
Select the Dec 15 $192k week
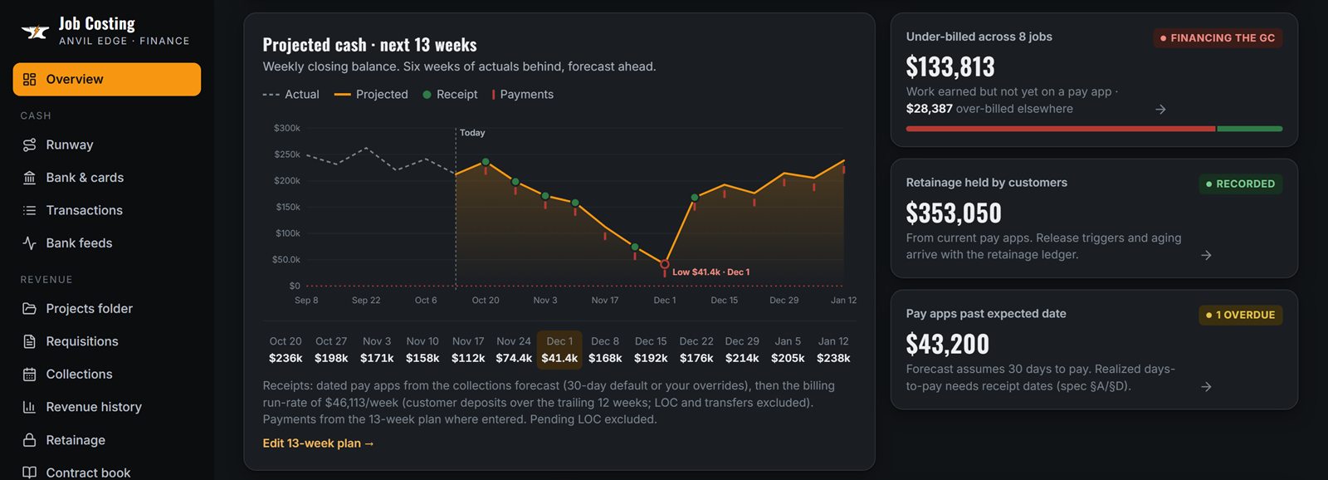pyautogui.click(x=651, y=350)
